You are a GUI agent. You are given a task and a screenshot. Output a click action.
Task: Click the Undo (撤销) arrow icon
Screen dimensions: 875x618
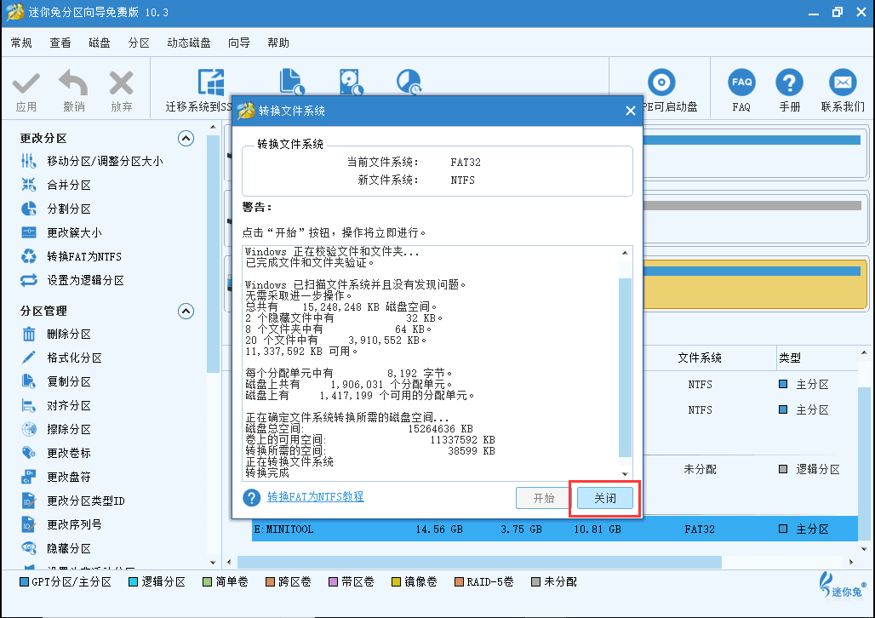74,83
